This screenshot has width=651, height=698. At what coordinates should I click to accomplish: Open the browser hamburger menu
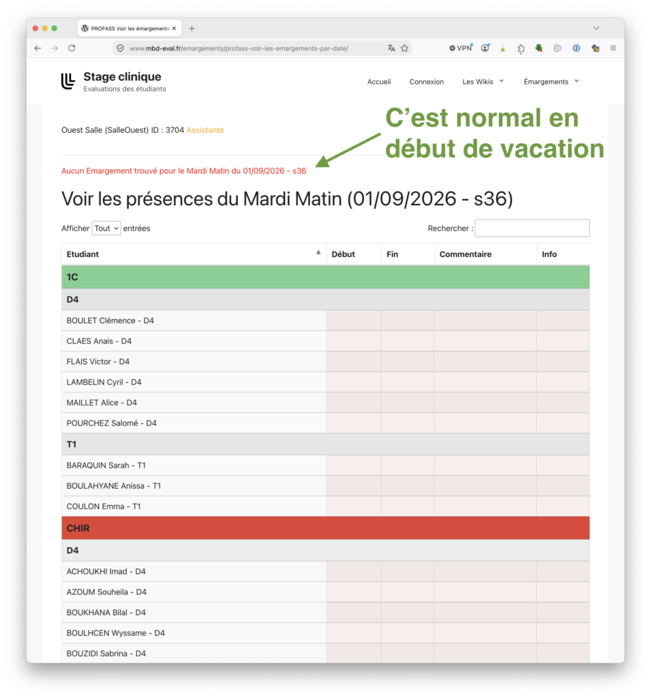click(x=613, y=48)
